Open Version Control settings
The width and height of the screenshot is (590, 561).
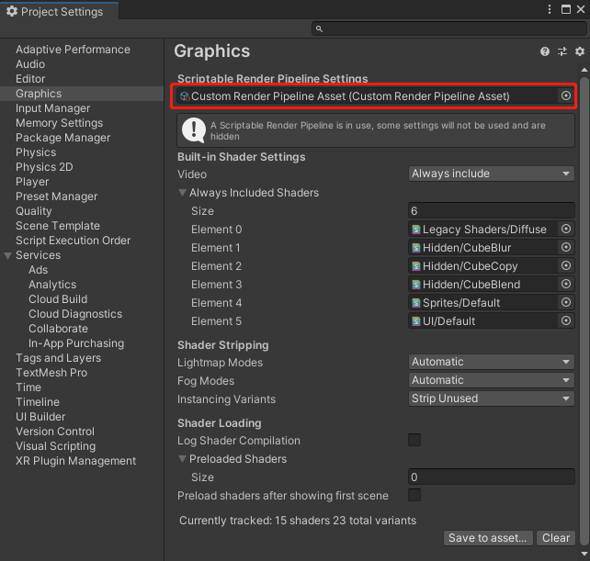pos(55,432)
